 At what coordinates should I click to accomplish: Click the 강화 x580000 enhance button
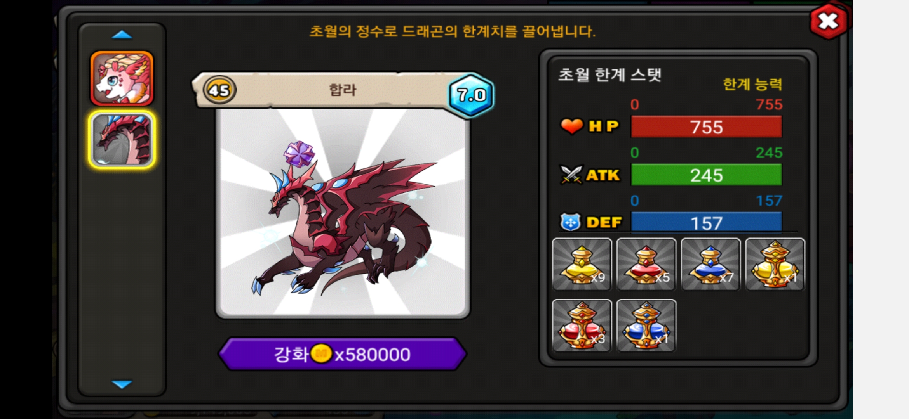pyautogui.click(x=342, y=354)
